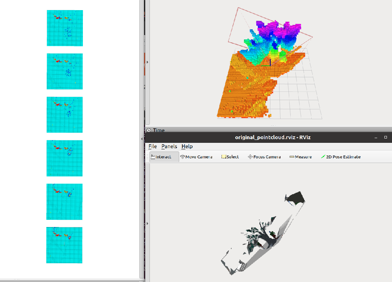Select the third heatmap thumbnail
The image size is (392, 282).
tap(64, 115)
